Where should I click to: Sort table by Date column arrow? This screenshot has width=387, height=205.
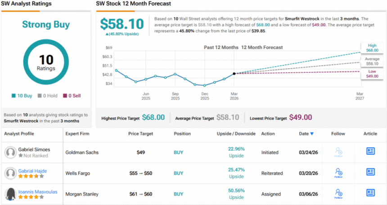click(312, 134)
